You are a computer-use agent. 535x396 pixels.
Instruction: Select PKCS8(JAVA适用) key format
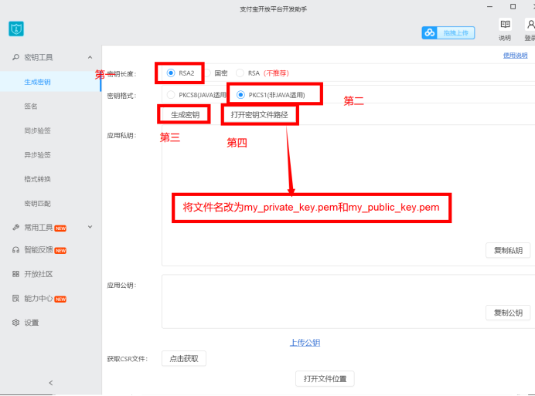point(171,95)
